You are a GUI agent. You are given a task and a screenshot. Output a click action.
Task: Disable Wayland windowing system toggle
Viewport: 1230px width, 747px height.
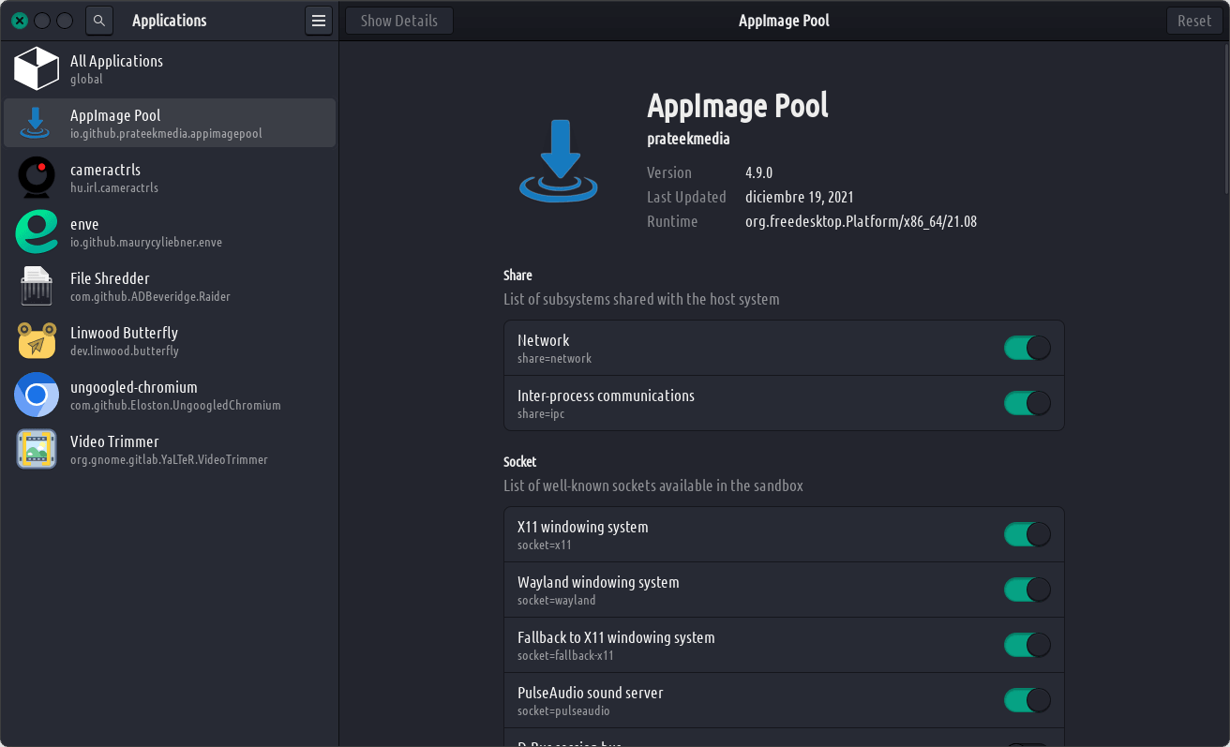point(1027,590)
